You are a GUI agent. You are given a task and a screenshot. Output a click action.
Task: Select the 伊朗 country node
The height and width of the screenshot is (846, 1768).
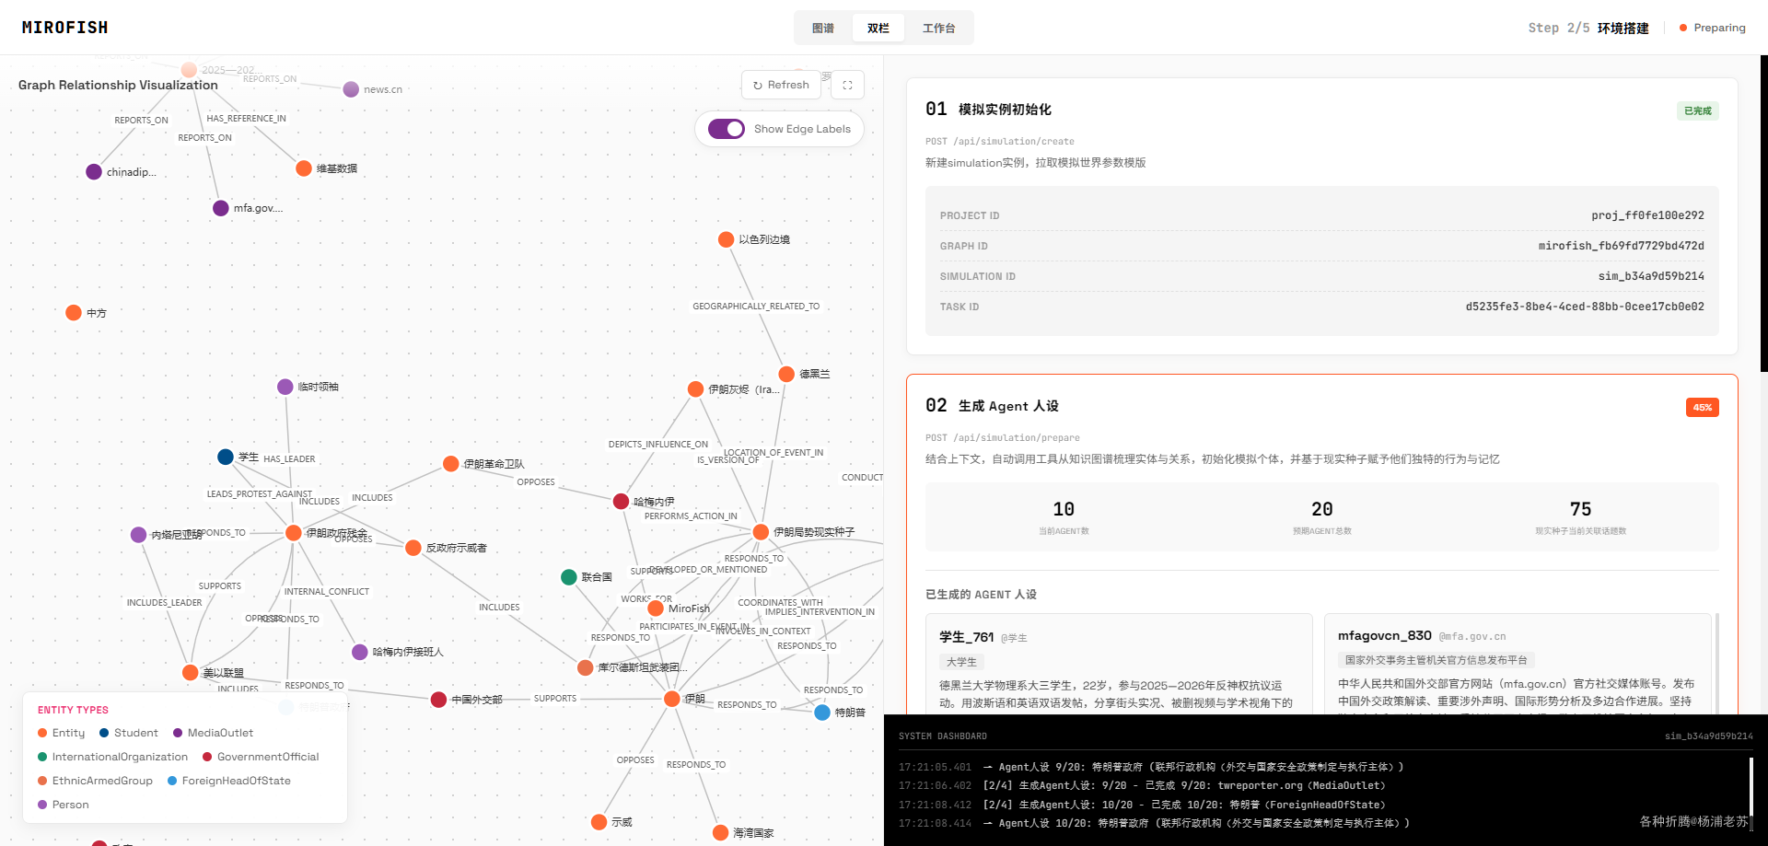(x=672, y=699)
